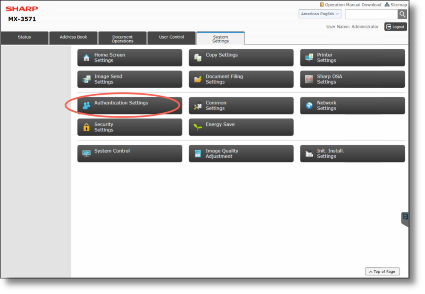Click the Energy Save leaf icon
Viewport: 425px width, 294px height.
coord(198,127)
